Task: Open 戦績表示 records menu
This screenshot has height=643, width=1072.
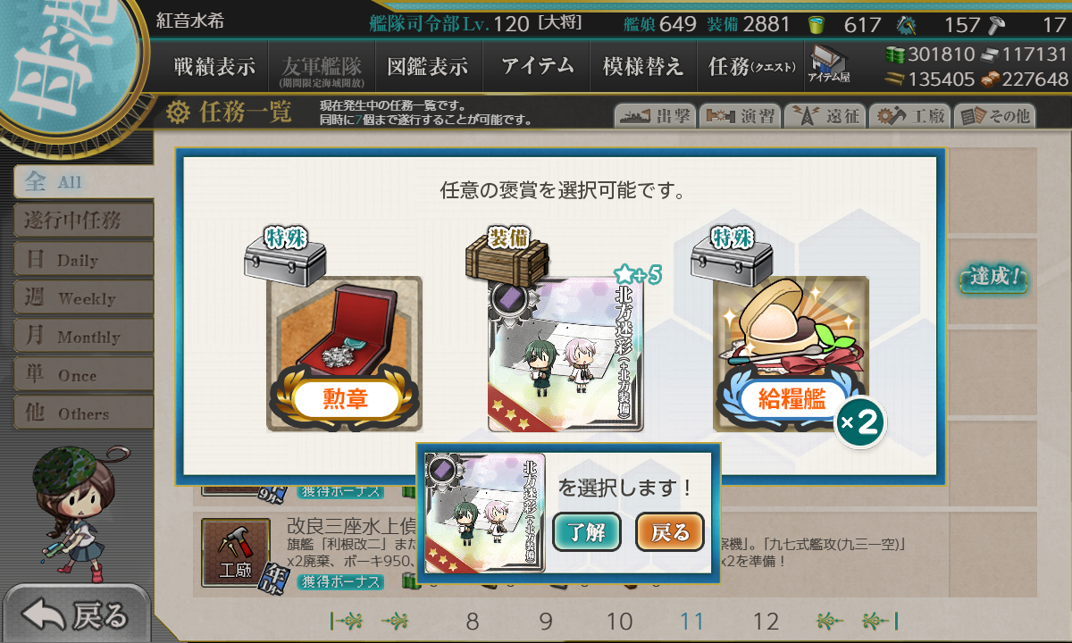Action: coord(214,66)
